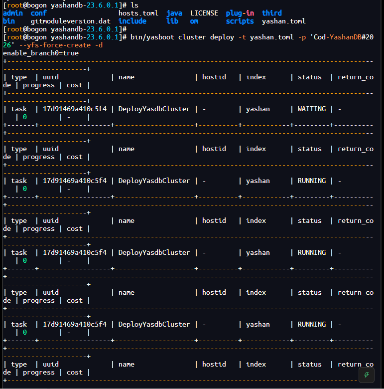Click the 'java' directory name
Screen dimensions: 384x389
174,13
